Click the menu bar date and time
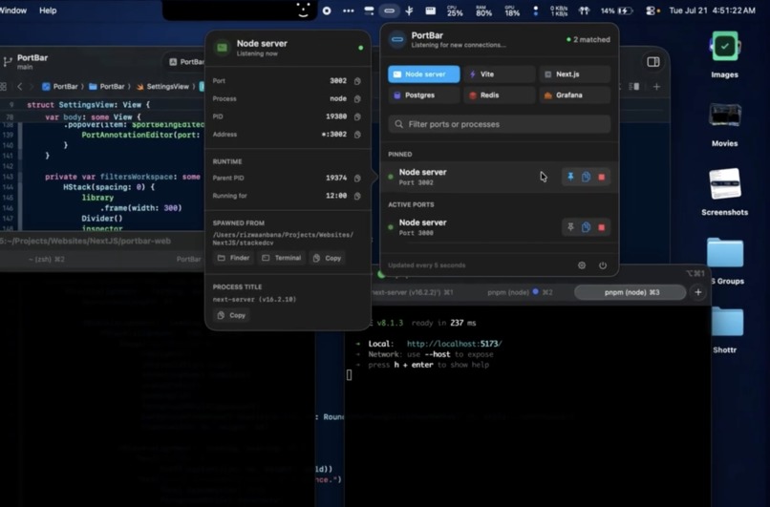 pyautogui.click(x=712, y=11)
